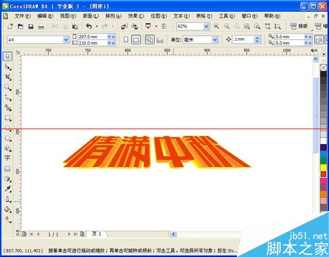329x257 pixels.
Task: Select the Interactive fill tool
Action: pyautogui.click(x=8, y=220)
